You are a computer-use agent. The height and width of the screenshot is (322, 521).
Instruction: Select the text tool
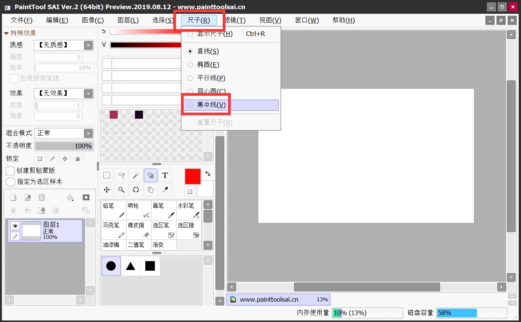(x=165, y=175)
